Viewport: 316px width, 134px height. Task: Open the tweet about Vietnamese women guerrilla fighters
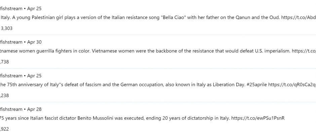click(x=158, y=51)
